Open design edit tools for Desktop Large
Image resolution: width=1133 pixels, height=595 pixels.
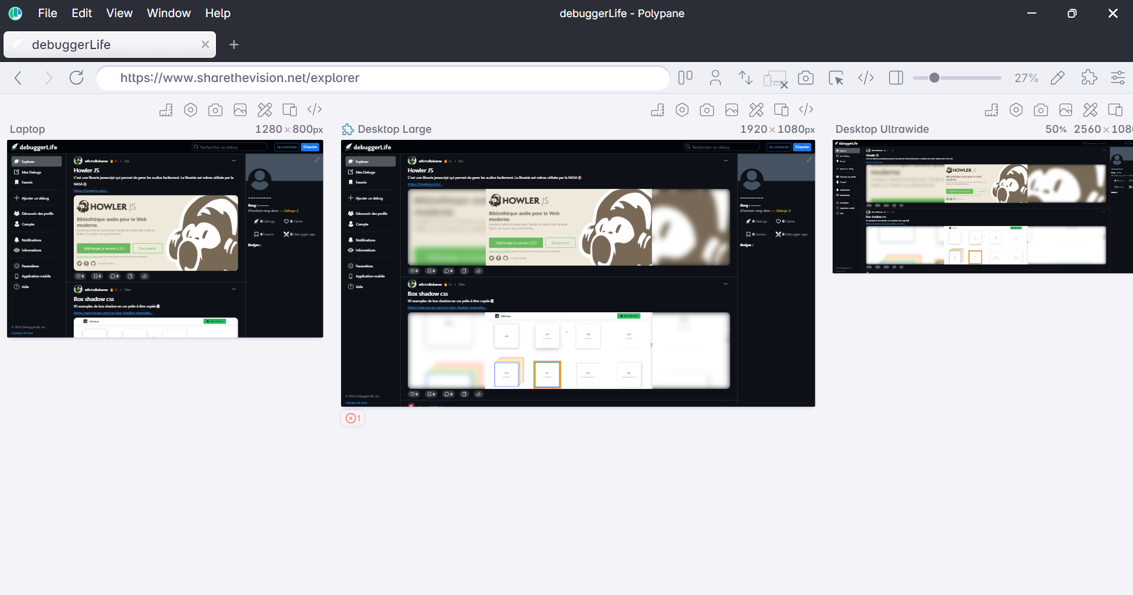[x=757, y=110]
